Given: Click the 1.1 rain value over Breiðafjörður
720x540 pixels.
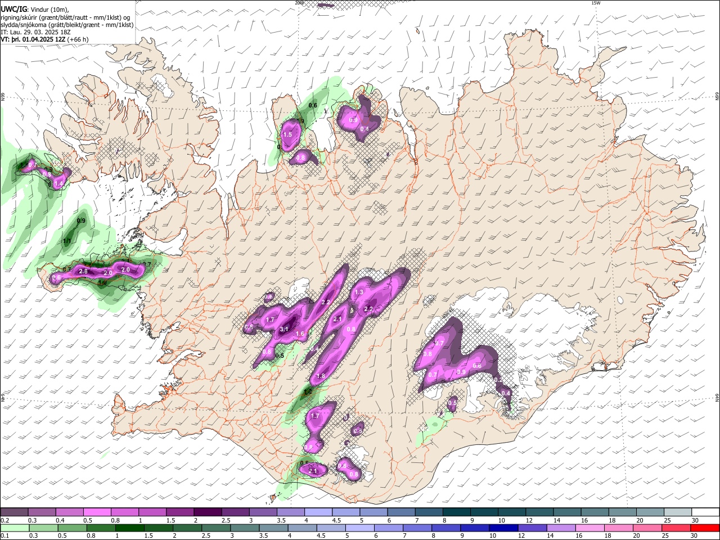Looking at the screenshot, I should tap(67, 241).
